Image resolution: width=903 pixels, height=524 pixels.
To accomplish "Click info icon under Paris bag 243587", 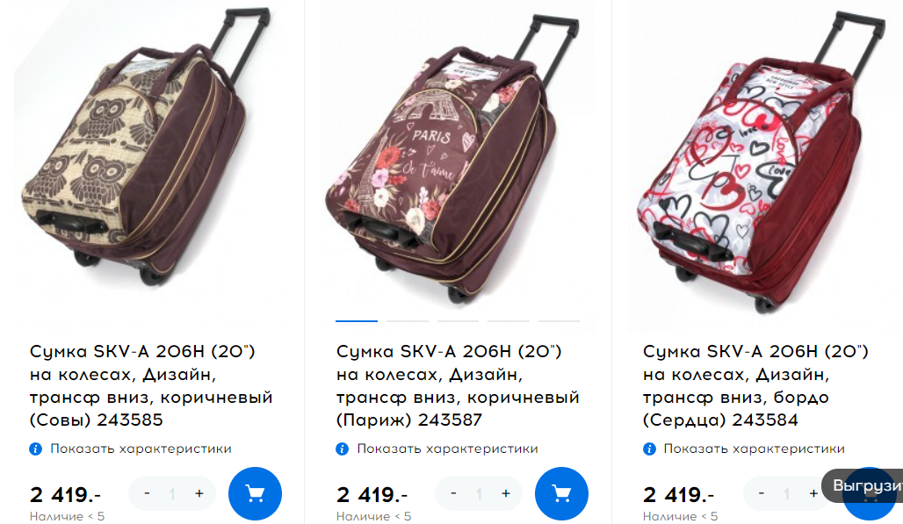I will [342, 449].
